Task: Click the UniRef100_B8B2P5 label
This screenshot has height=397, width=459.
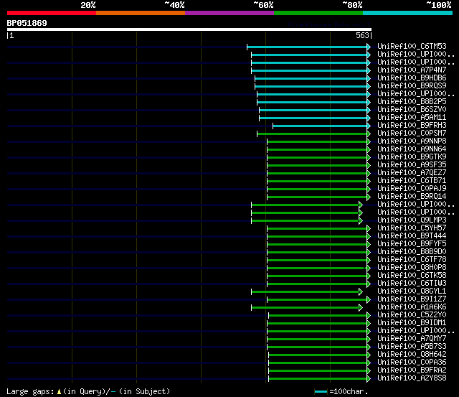Action: (412, 102)
